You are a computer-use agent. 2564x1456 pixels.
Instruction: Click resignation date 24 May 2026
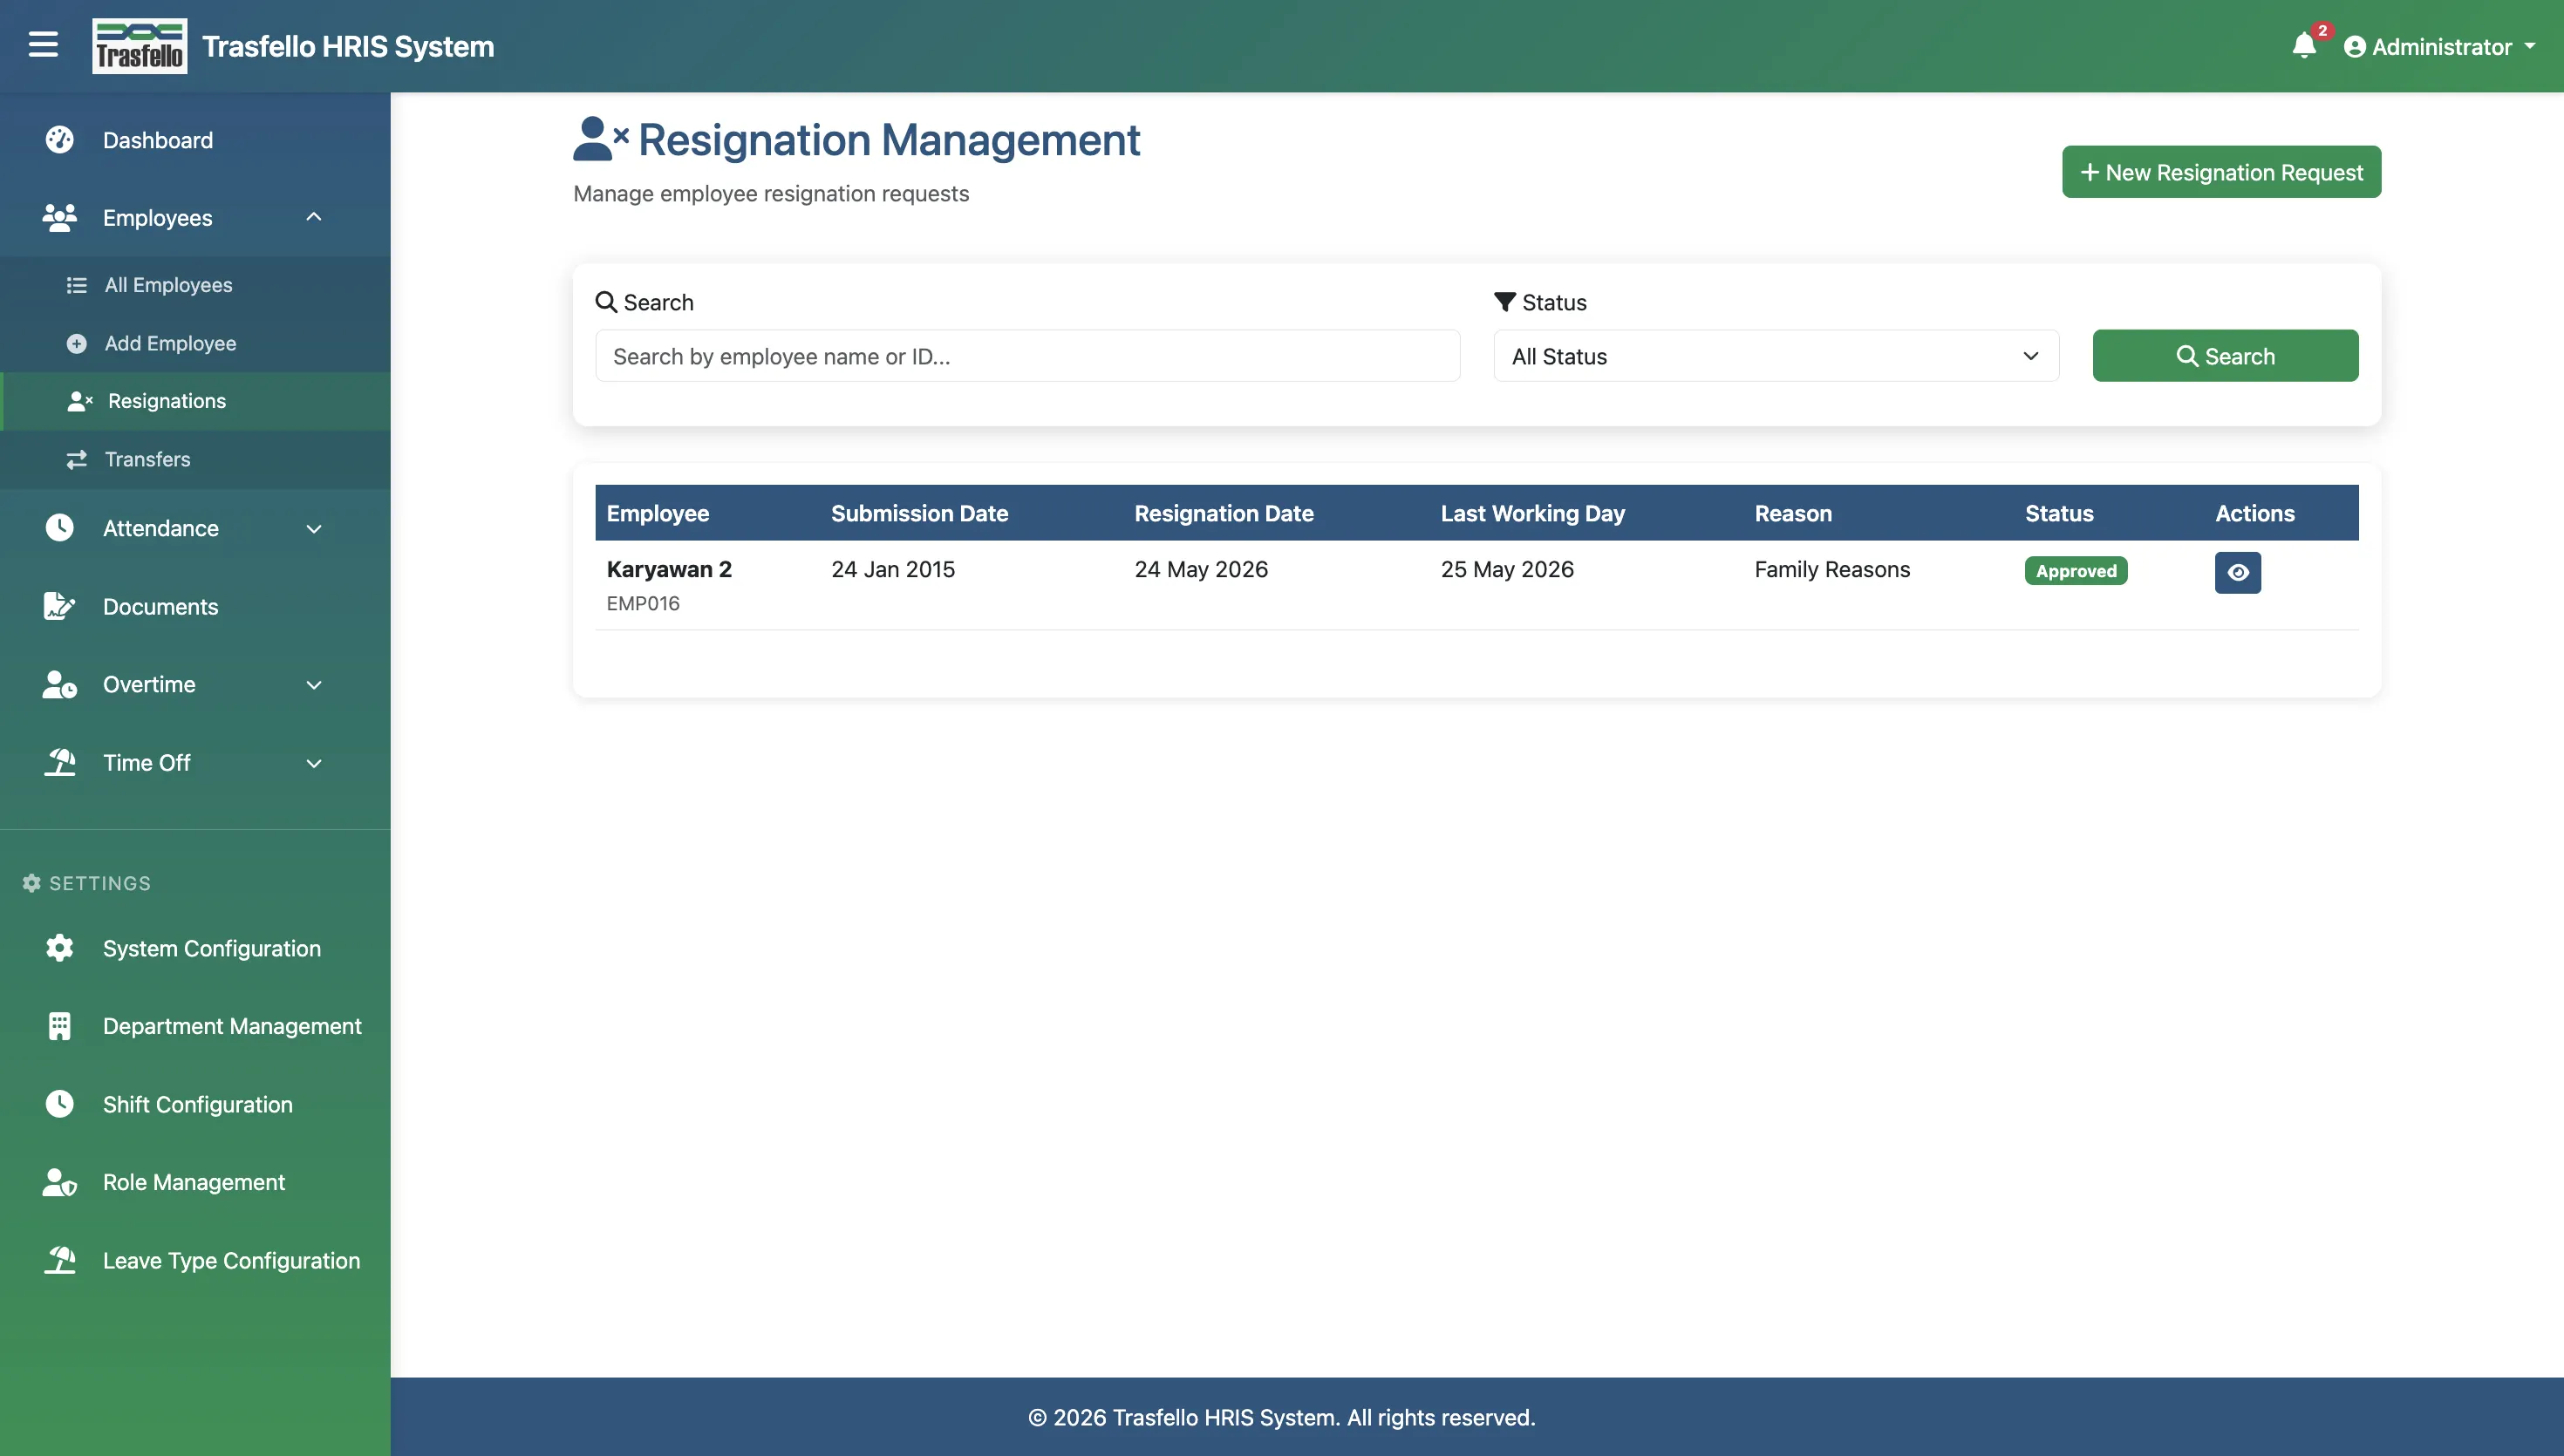(x=1201, y=569)
